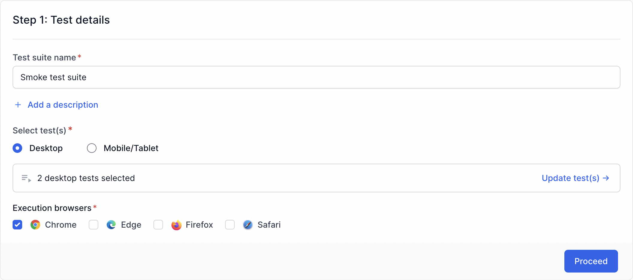The image size is (633, 280).
Task: Open the Update test(s) link
Action: [570, 178]
